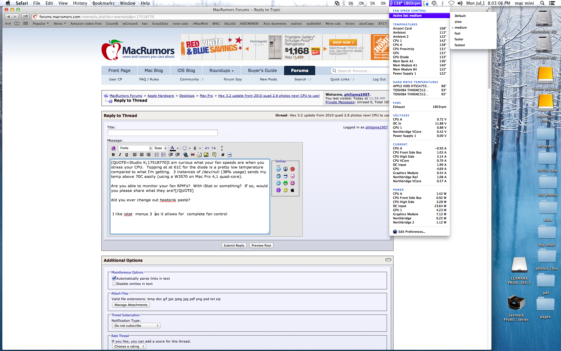Image resolution: width=561 pixels, height=351 pixels.
Task: Wrap selection in PHP tags icon
Action: pos(230,155)
